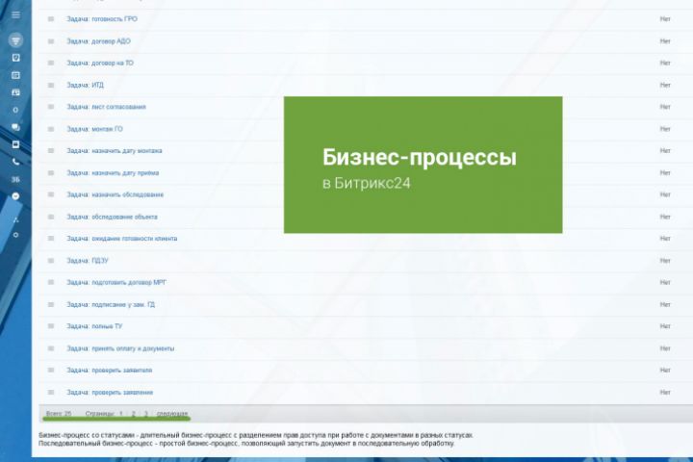The image size is (693, 462).
Task: Open row menu icon for назначить обследование
Action: pos(51,194)
